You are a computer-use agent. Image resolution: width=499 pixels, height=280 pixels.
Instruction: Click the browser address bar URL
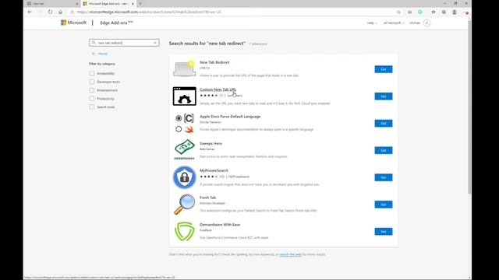tap(149, 12)
